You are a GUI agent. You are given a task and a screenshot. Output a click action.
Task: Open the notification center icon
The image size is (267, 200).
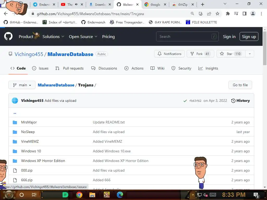pyautogui.click(x=256, y=195)
